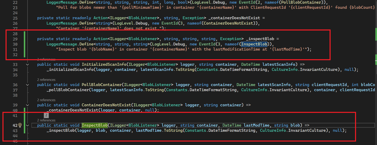Click clientRequestId parameter name on line 36
Viewport: 377px width, 145px height.
(329, 85)
